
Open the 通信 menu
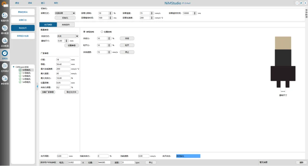(x=17, y=3)
